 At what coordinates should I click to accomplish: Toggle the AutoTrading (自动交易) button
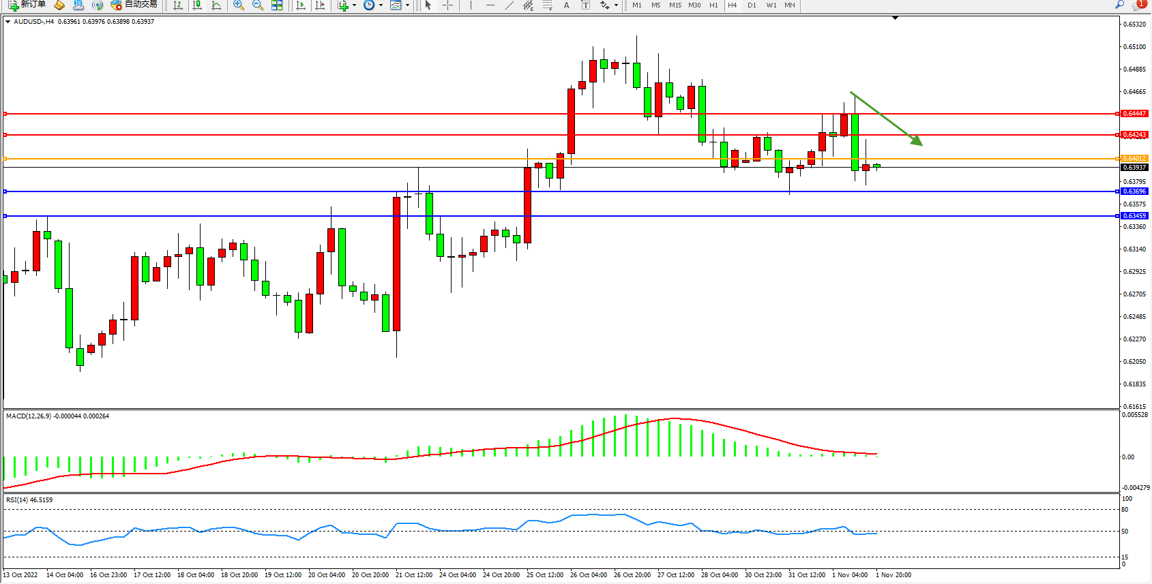pyautogui.click(x=134, y=5)
